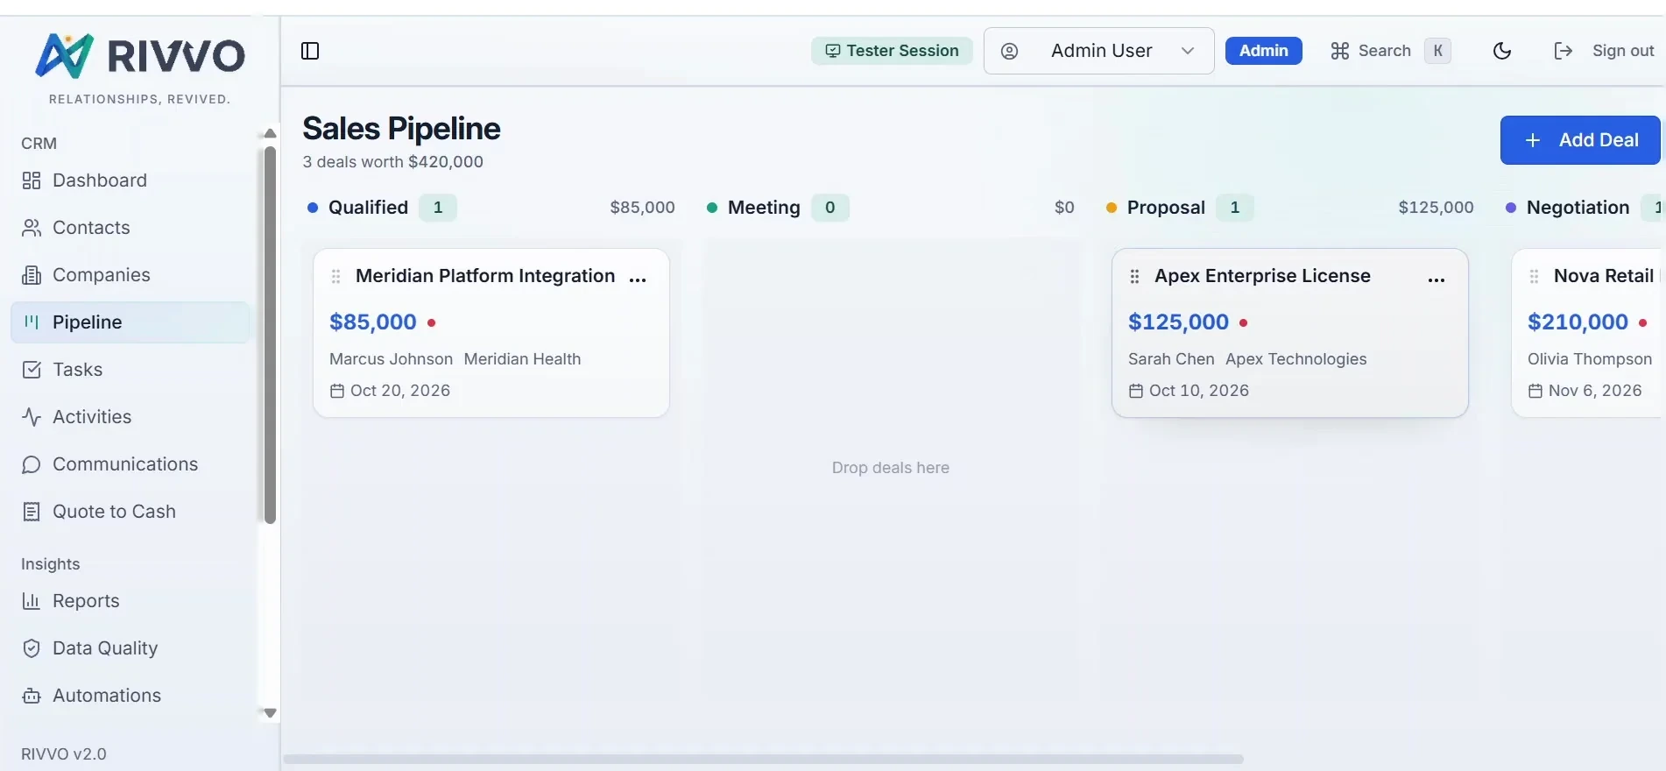The width and height of the screenshot is (1666, 771).
Task: Open the Apex Enterprise License deal
Action: click(1290, 333)
